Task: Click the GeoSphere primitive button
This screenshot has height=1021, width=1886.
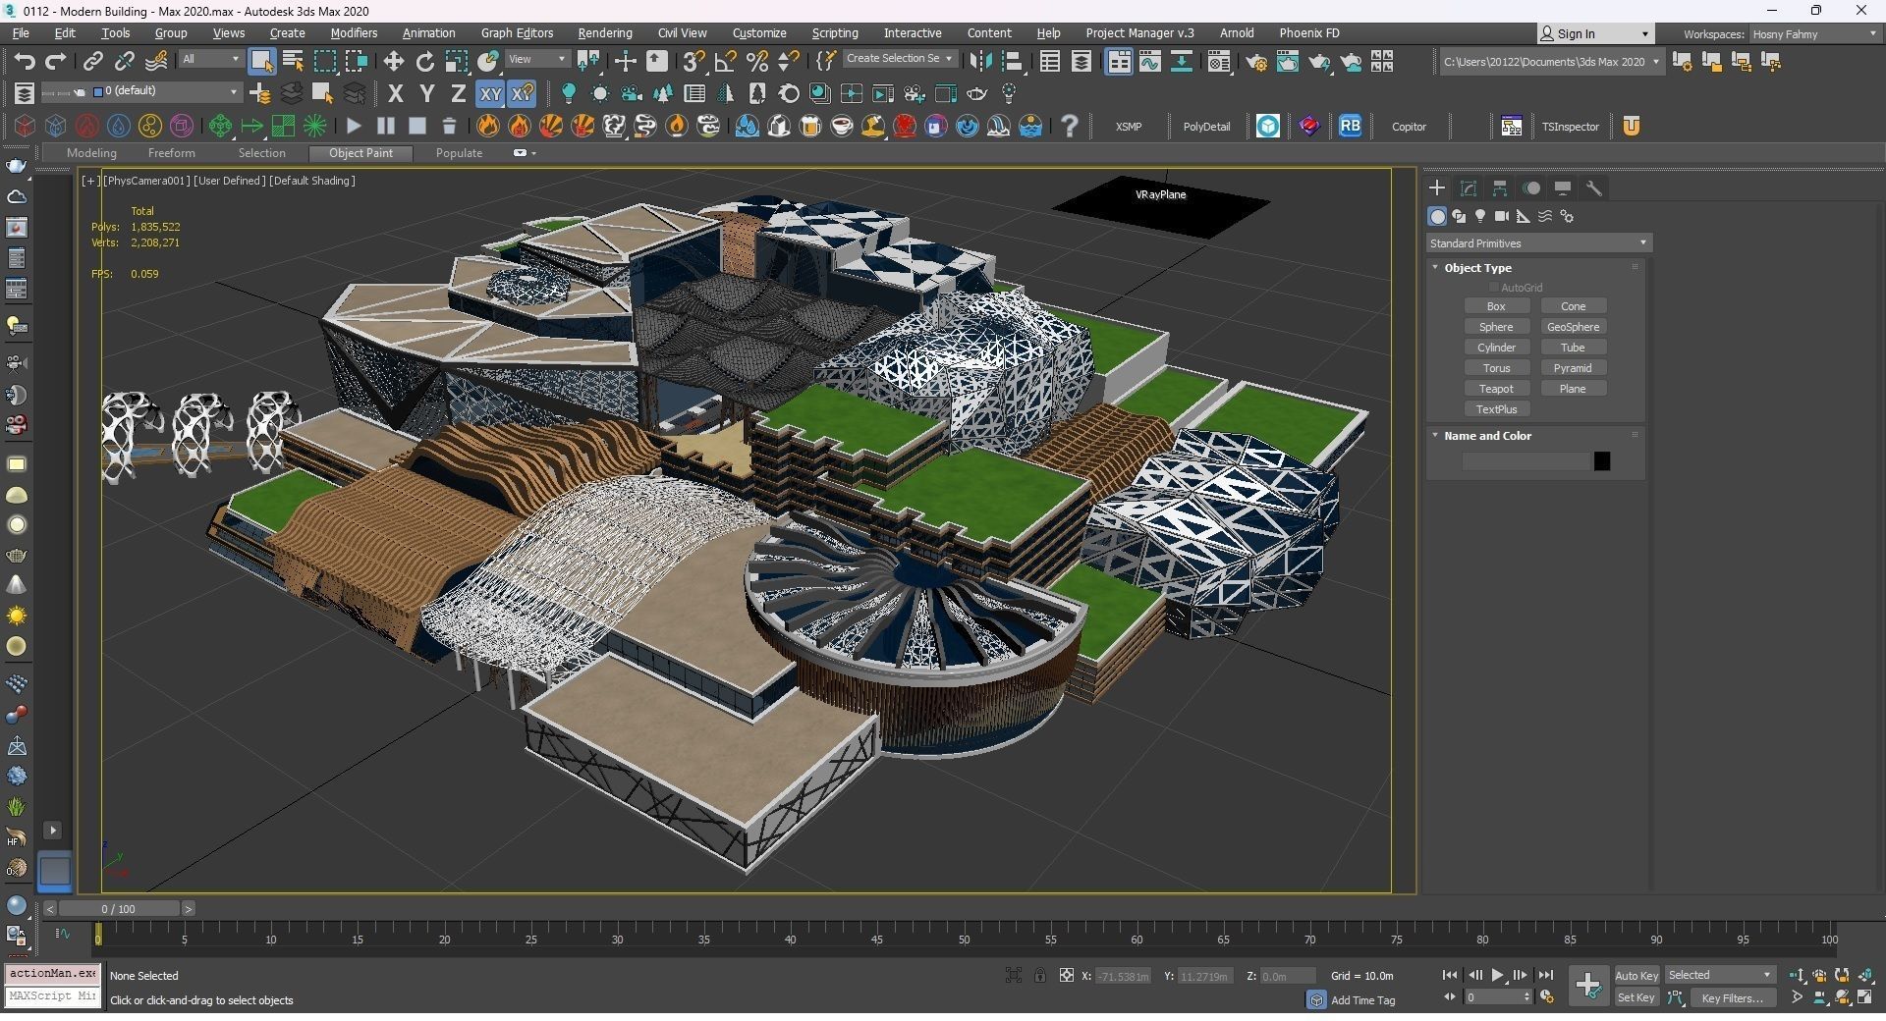Action: tap(1573, 327)
